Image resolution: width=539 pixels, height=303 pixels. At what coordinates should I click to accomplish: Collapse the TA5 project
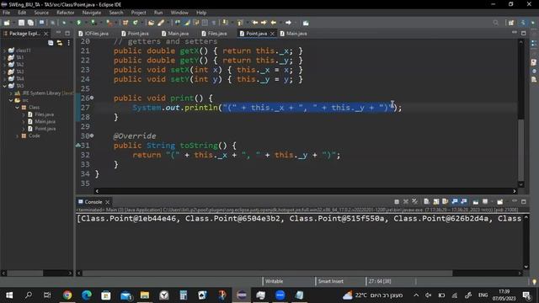pyautogui.click(x=4, y=86)
